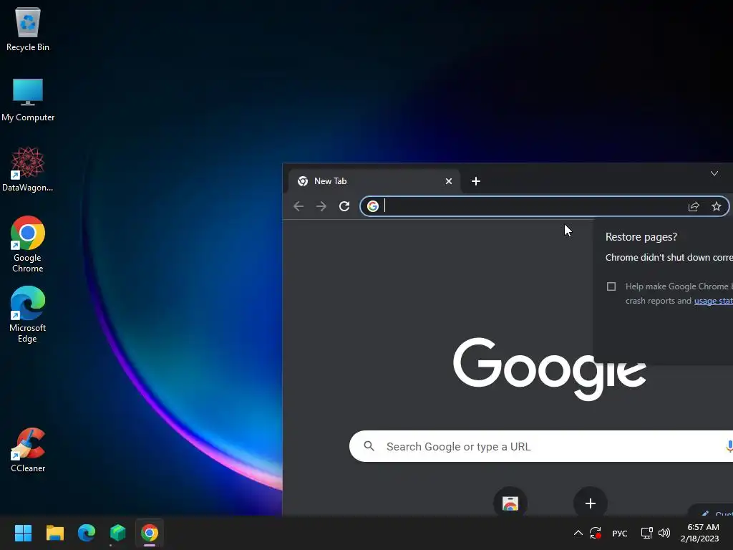The image size is (733, 550).
Task: Reload the current Chrome page
Action: 344,206
